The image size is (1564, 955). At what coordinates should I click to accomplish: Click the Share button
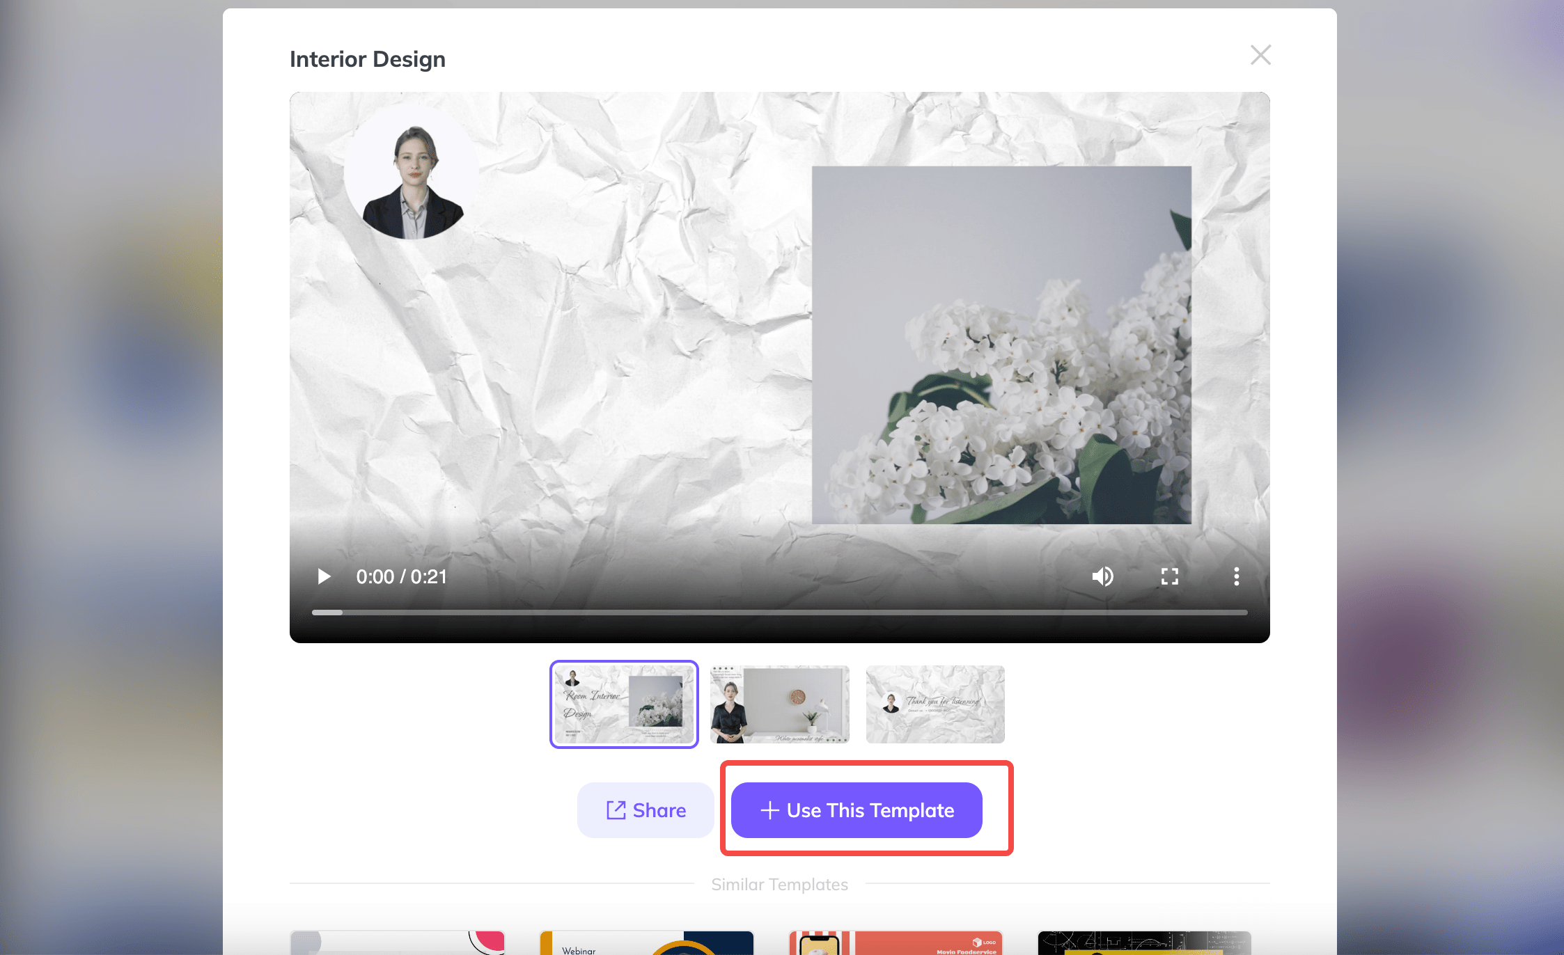(646, 810)
